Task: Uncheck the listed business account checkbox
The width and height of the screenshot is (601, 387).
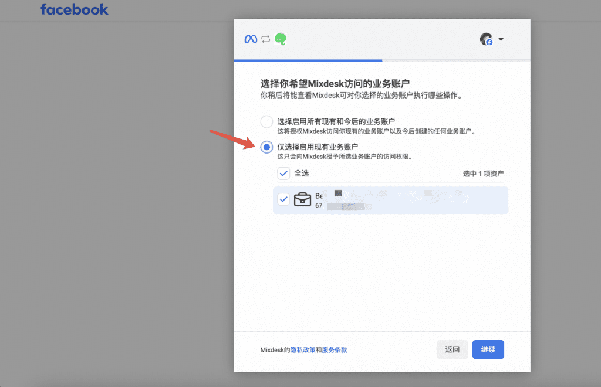Action: pos(283,199)
